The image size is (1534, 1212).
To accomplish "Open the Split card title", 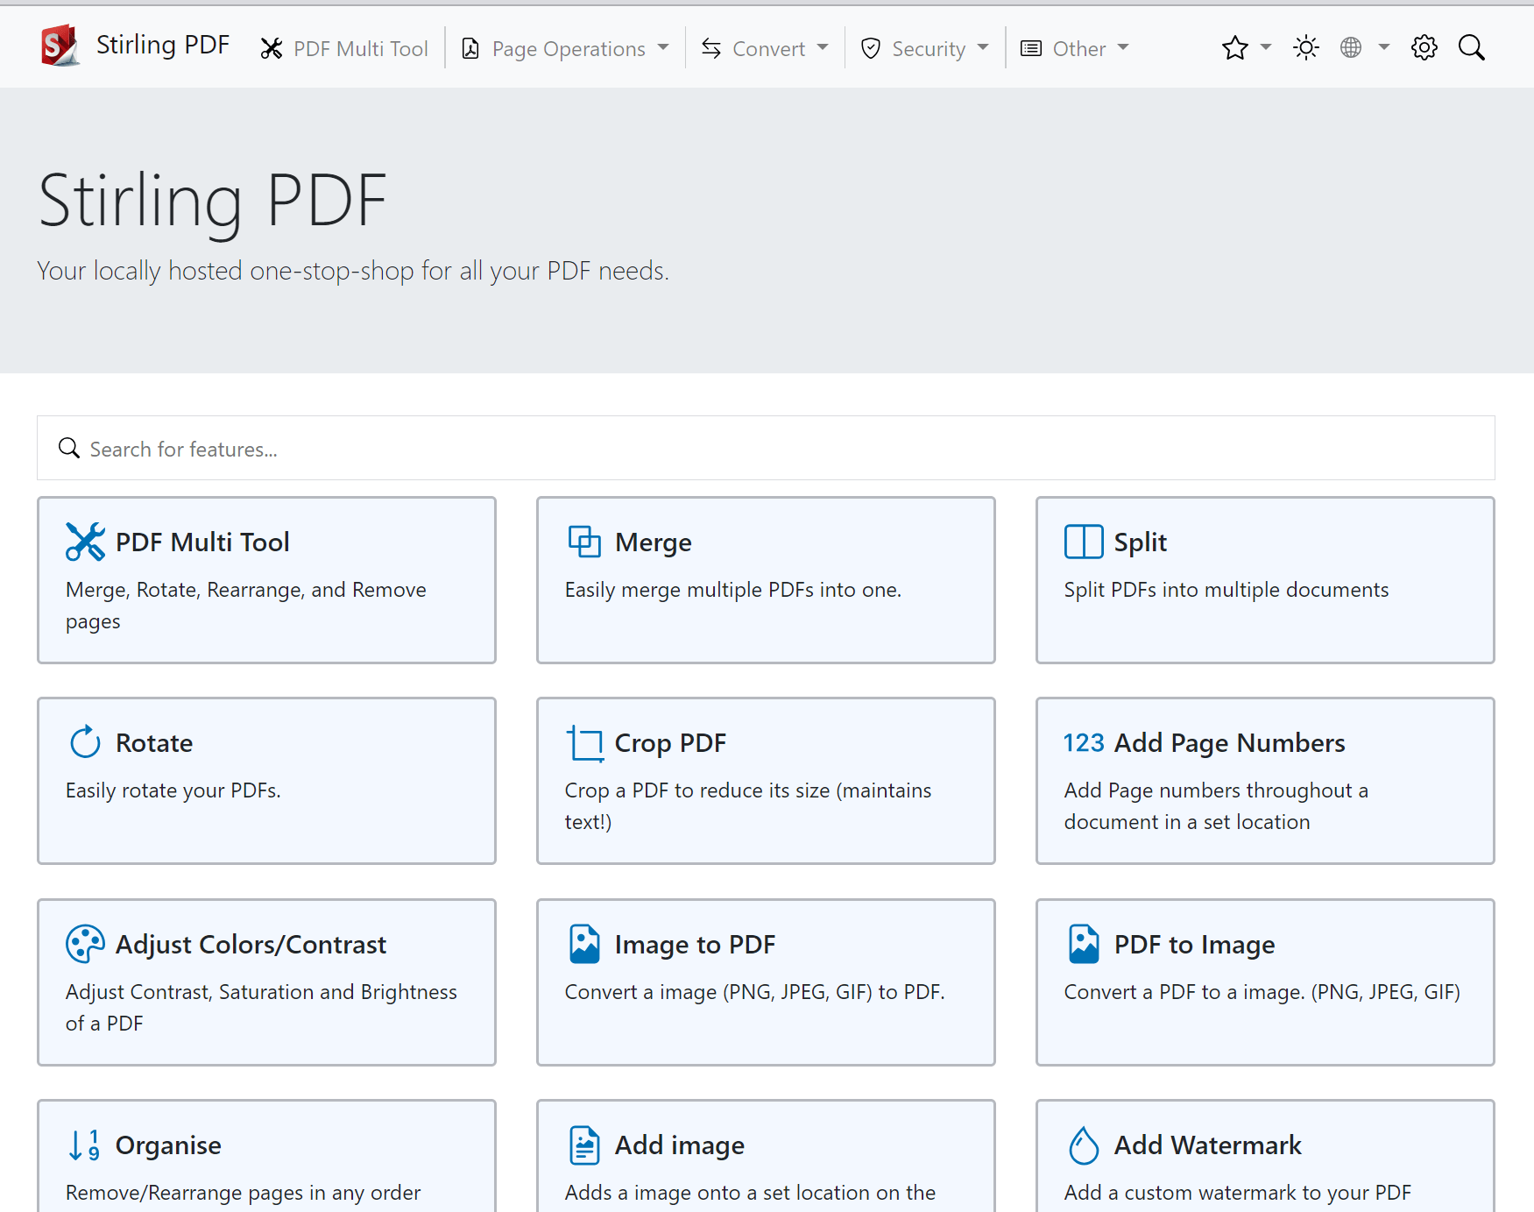I will pos(1141,542).
